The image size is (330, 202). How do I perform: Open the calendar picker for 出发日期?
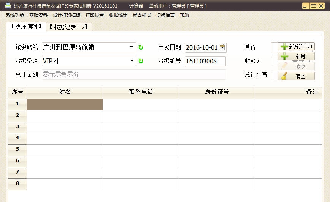click(222, 47)
